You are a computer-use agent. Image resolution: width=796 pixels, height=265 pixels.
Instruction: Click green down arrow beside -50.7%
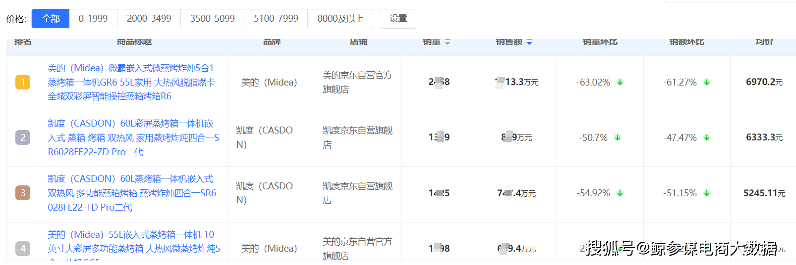pyautogui.click(x=618, y=137)
